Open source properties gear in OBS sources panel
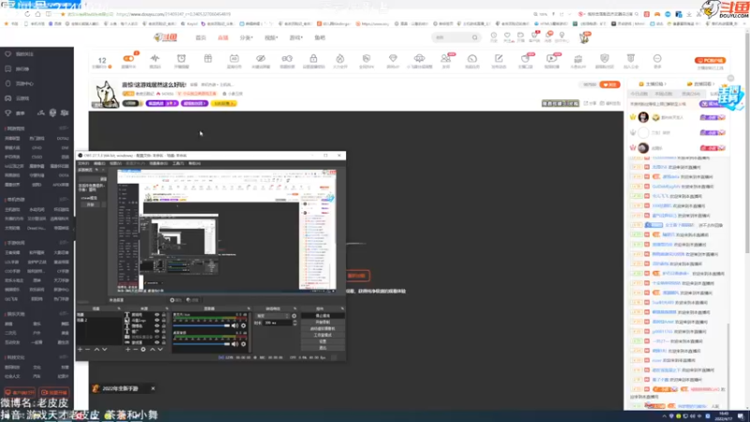The image size is (750, 422). [143, 350]
